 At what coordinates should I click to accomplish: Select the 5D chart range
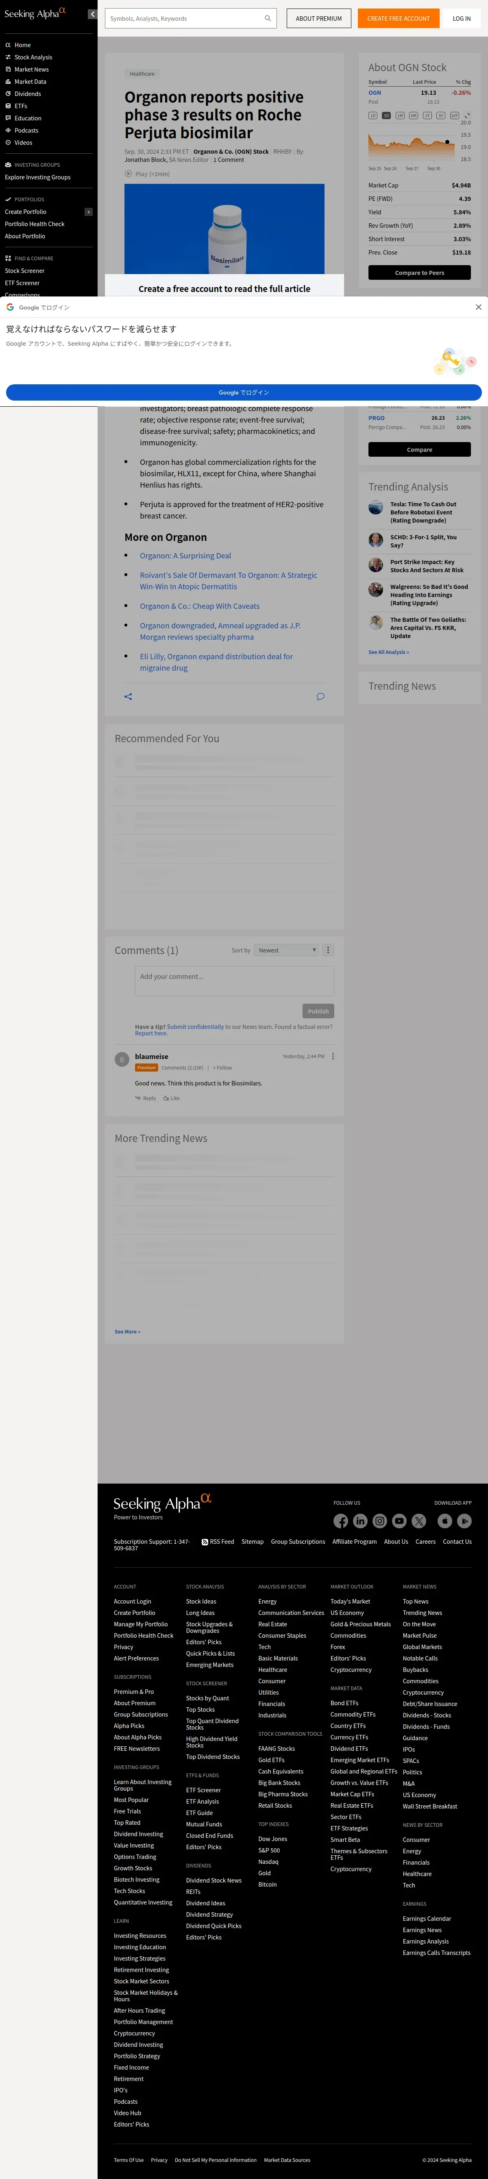point(386,115)
